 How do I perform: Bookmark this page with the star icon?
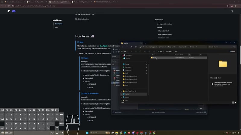pyautogui.click(x=227, y=6)
